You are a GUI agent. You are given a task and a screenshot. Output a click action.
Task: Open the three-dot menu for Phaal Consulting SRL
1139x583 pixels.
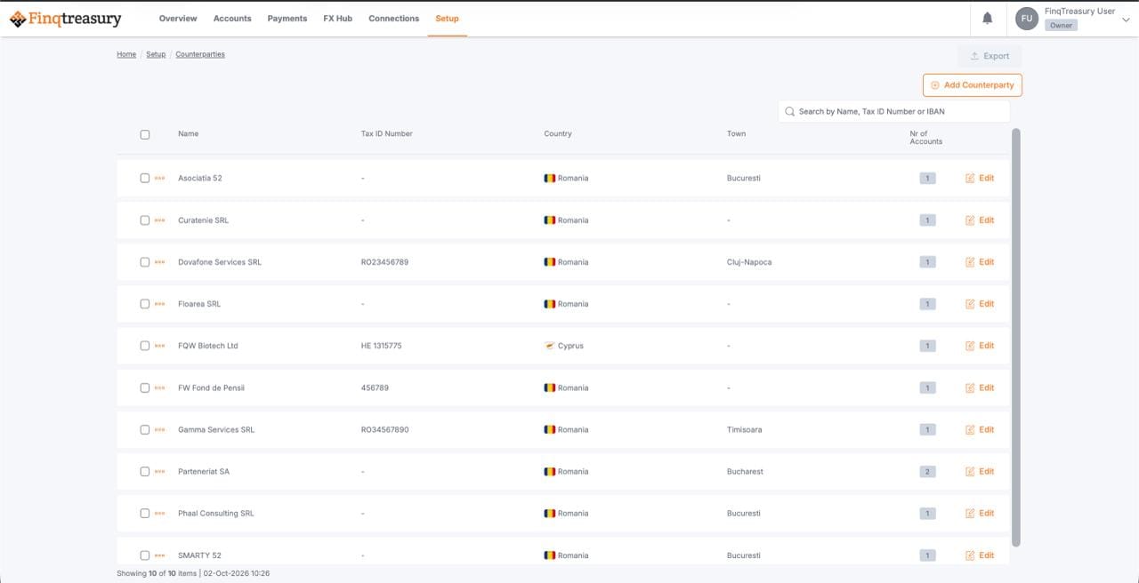[x=160, y=513]
